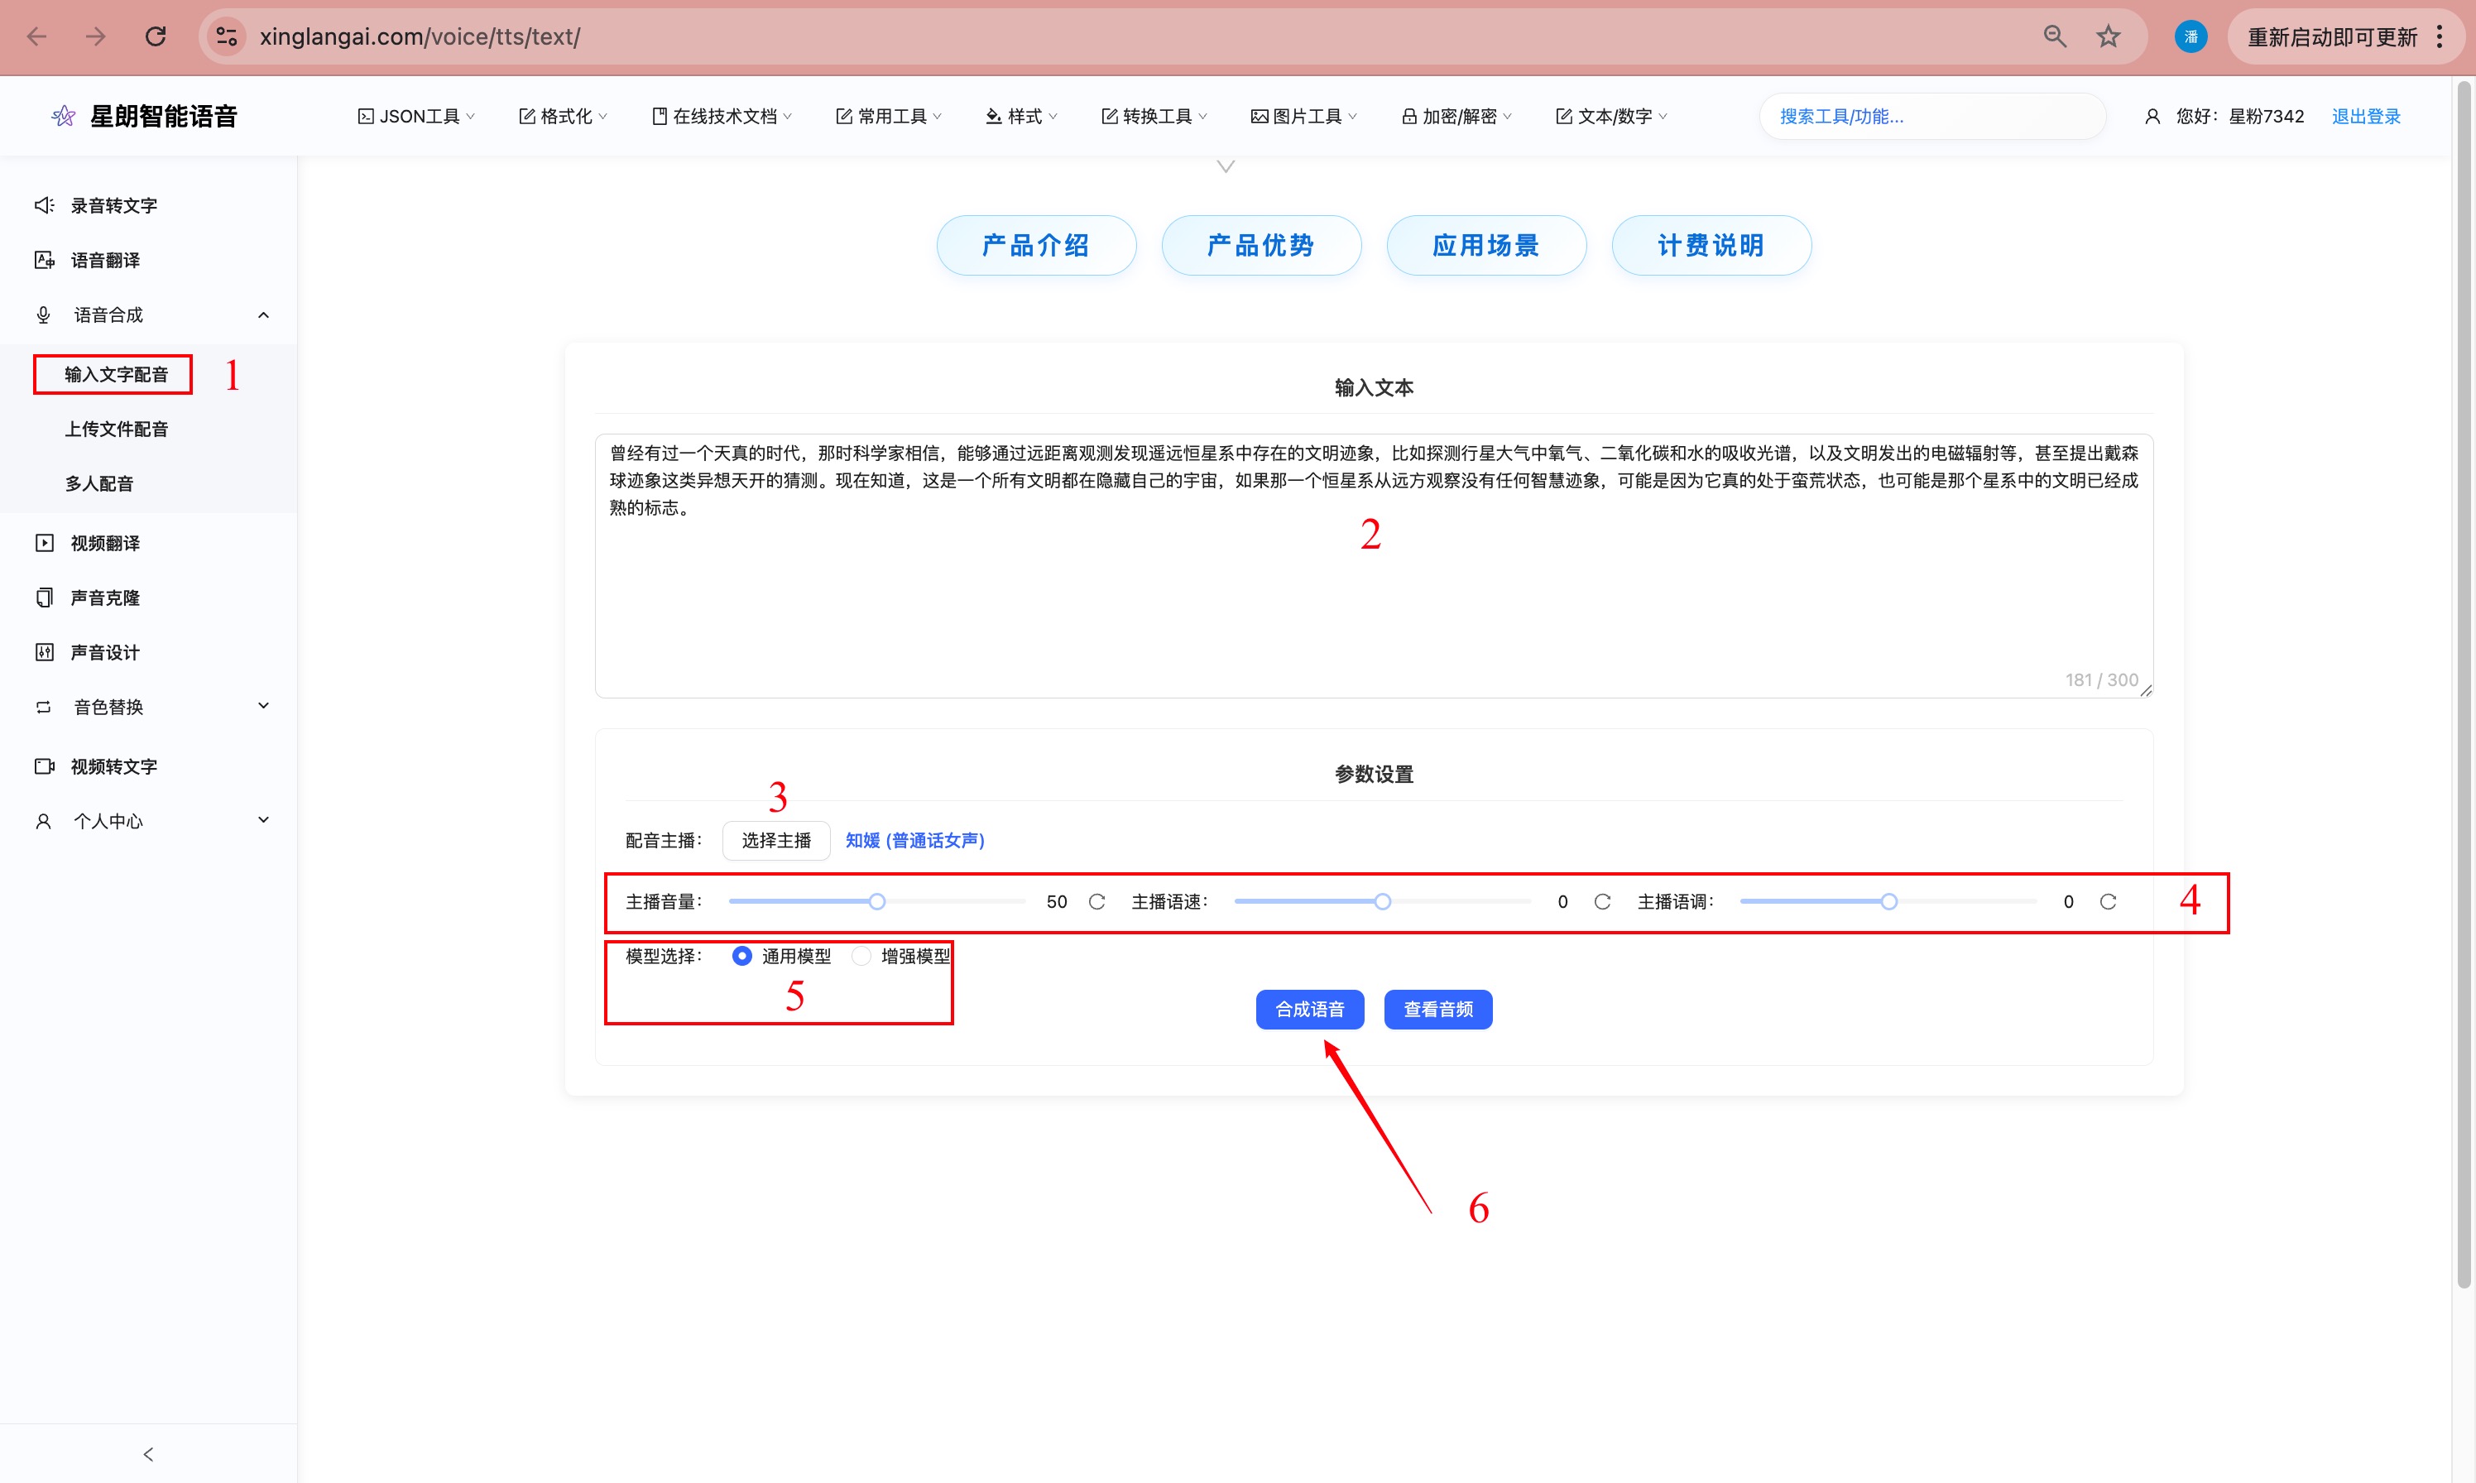2476x1483 pixels.
Task: Open 多人配音 in the sidebar
Action: (99, 483)
